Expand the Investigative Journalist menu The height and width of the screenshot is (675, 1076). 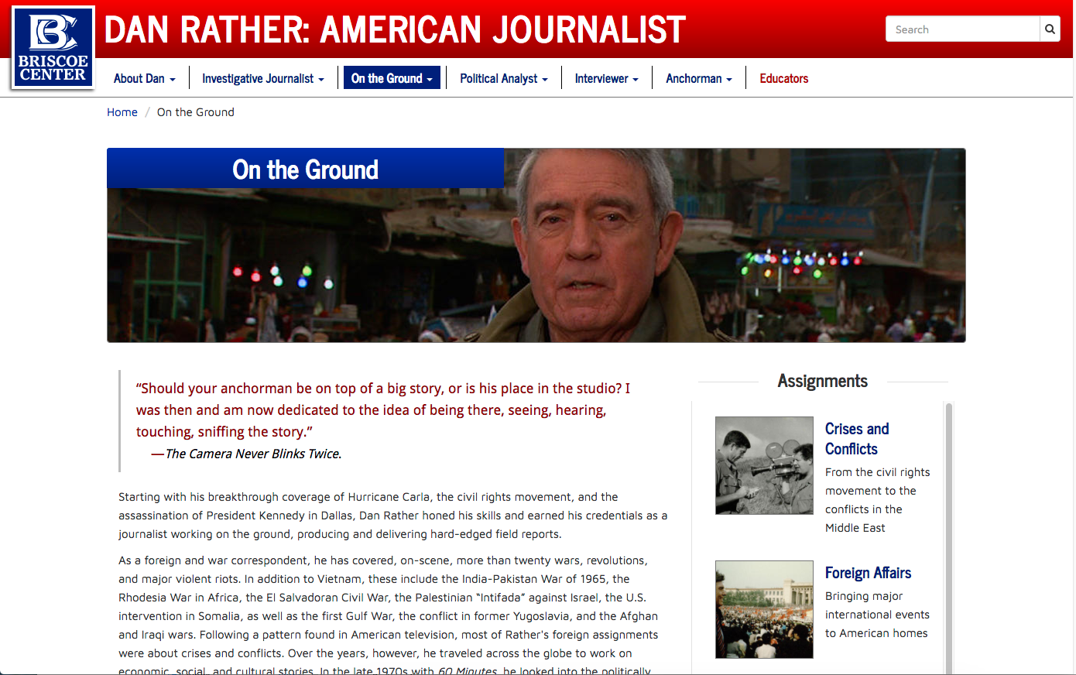[x=263, y=78]
